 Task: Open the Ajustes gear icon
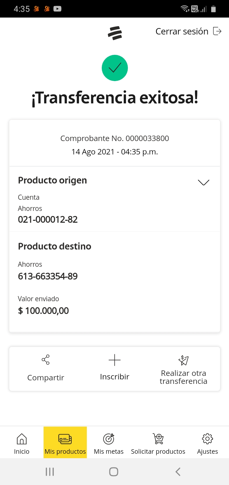pos(207,439)
